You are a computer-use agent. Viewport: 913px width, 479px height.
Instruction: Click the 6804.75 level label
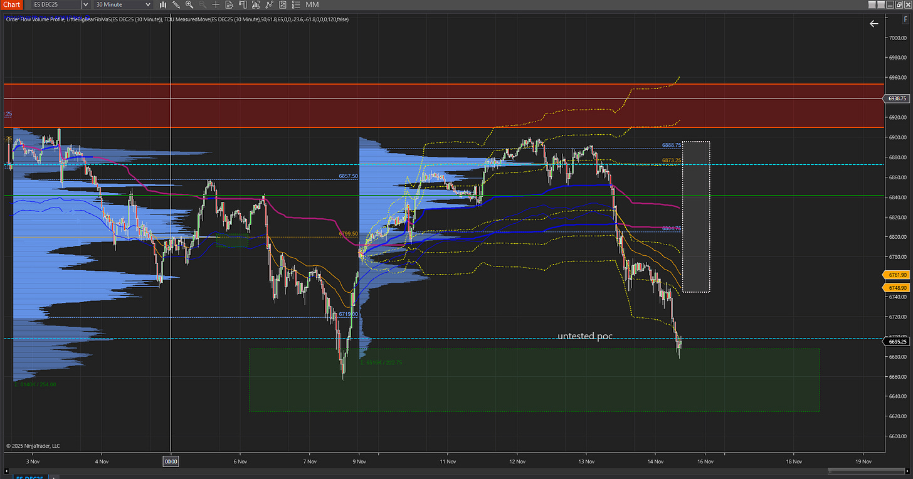pyautogui.click(x=671, y=229)
